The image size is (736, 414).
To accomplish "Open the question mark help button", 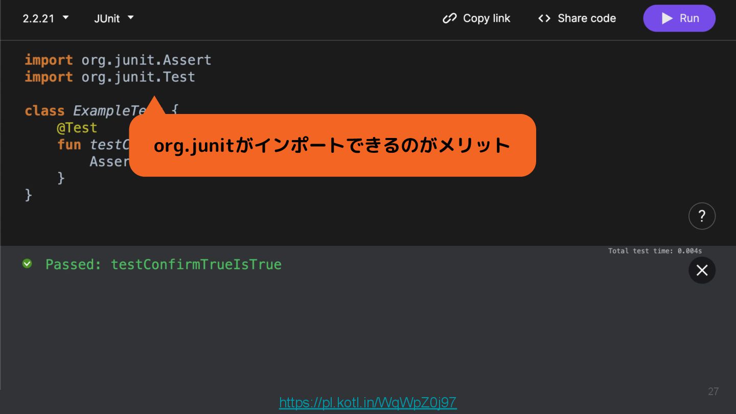I will 702,216.
